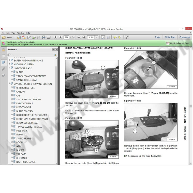The width and height of the screenshot is (193, 193).
Task: Expand the bookmarks panel right arrow
Action: coord(56,49)
